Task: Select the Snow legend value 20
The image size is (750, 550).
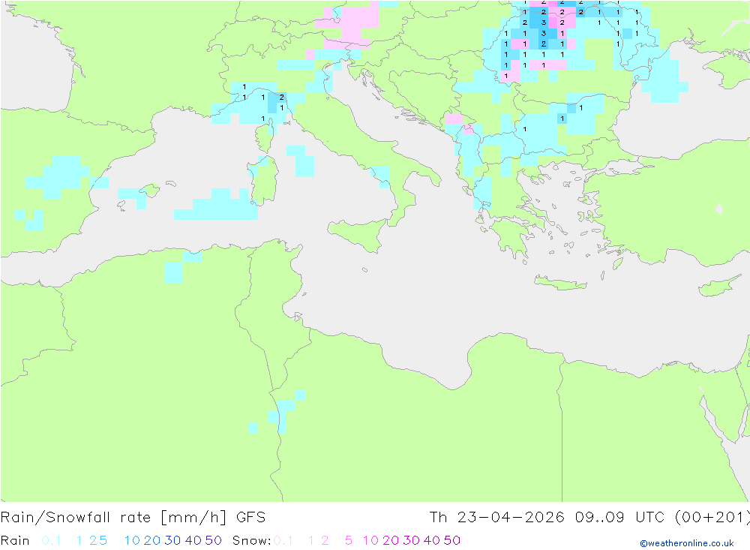Action: pos(391,540)
